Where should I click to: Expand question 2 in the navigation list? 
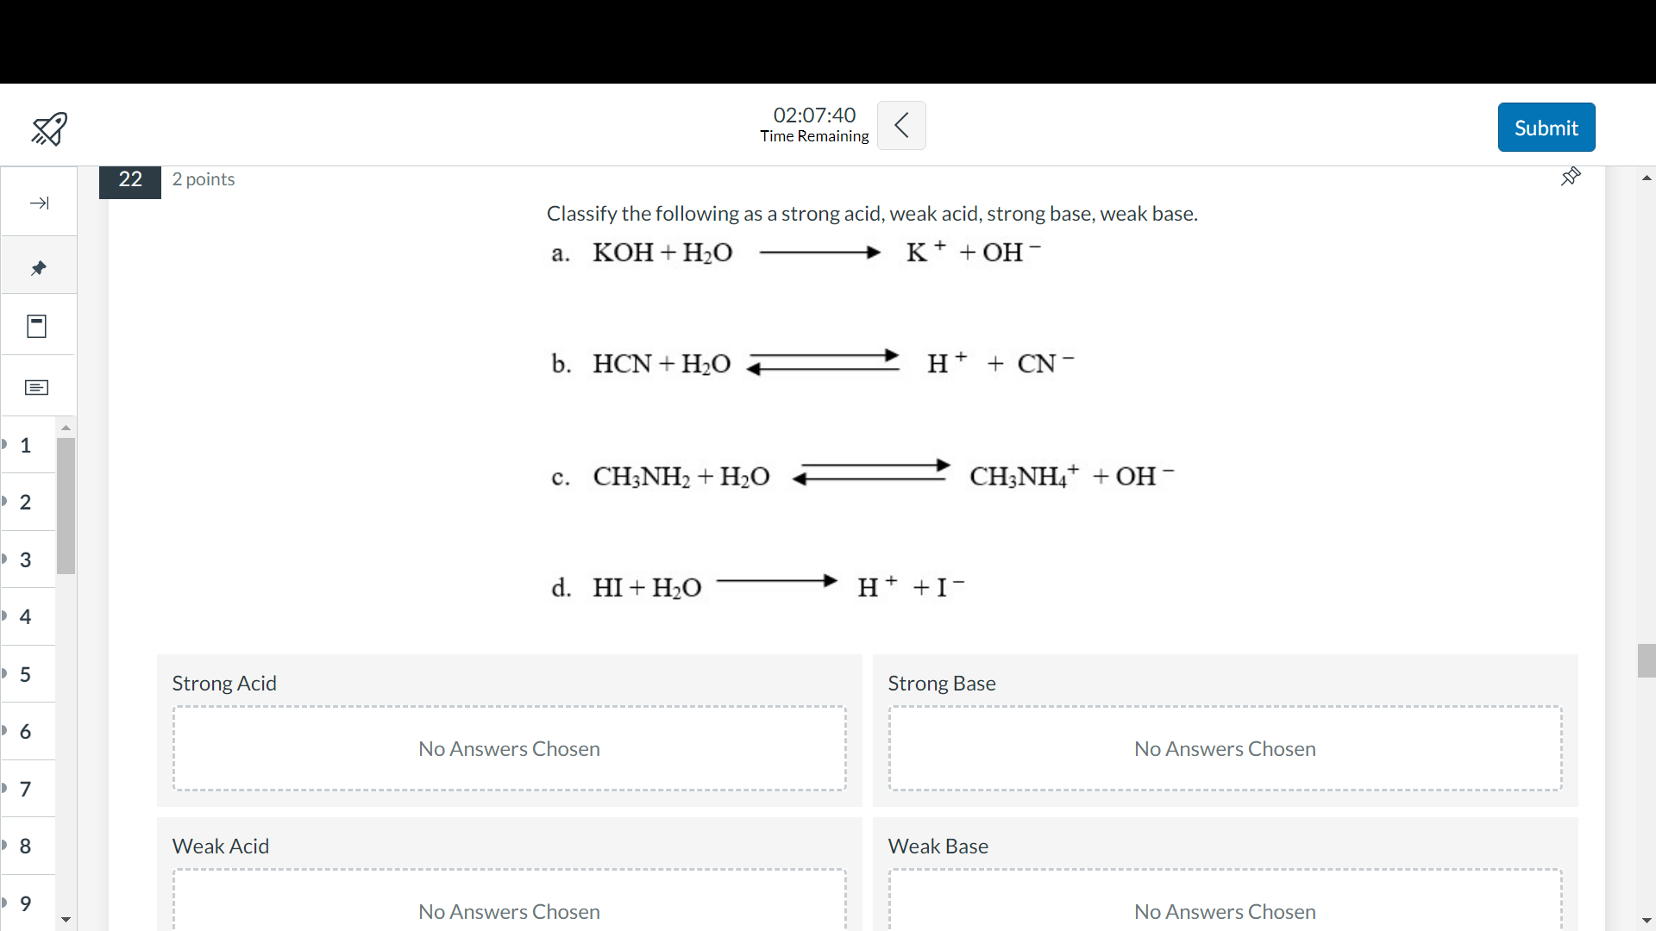click(25, 503)
